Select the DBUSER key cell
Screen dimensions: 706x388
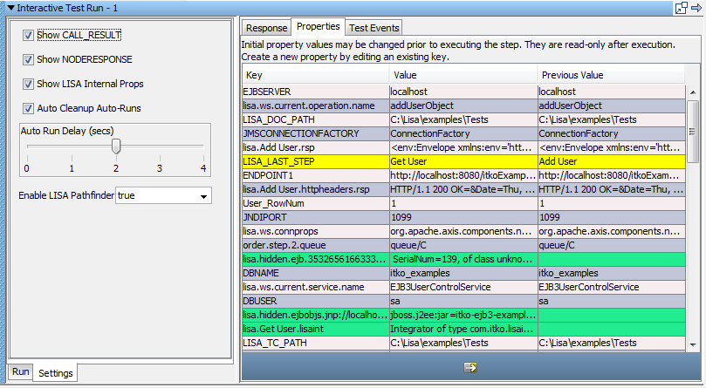[x=316, y=301]
